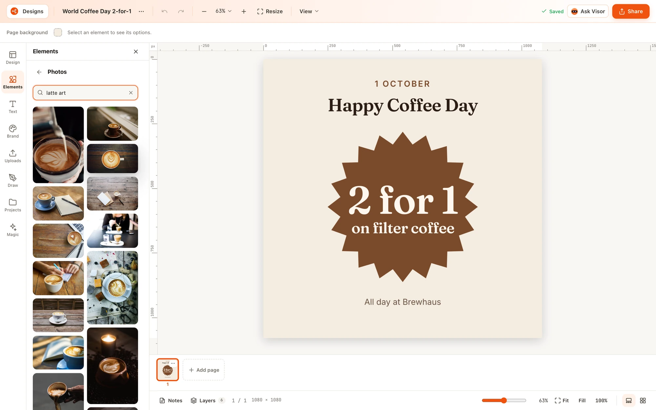This screenshot has width=656, height=410.
Task: Open the Magic tools panel
Action: [13, 230]
